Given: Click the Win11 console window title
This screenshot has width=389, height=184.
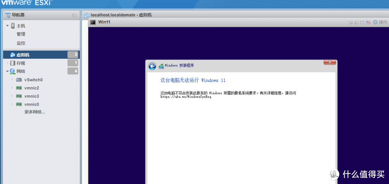Looking at the screenshot, I should tap(104, 22).
